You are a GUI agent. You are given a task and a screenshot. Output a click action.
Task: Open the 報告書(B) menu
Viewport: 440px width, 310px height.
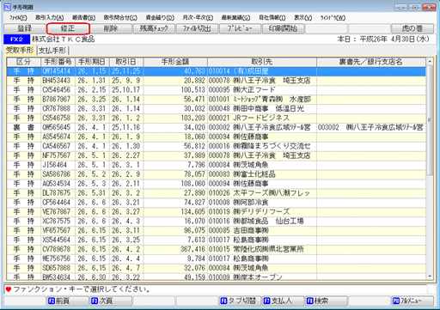[83, 18]
